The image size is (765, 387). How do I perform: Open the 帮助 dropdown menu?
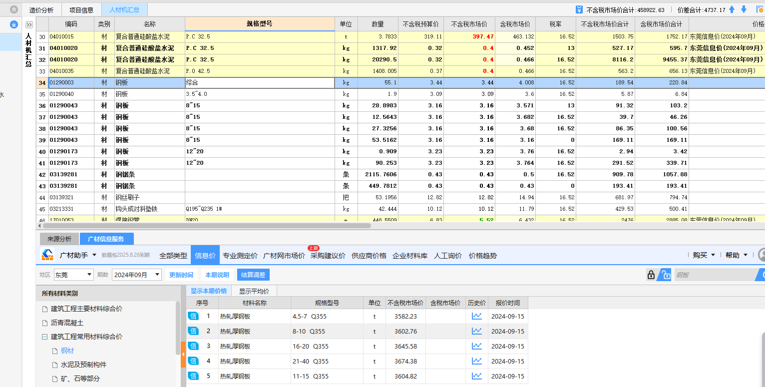coord(737,255)
